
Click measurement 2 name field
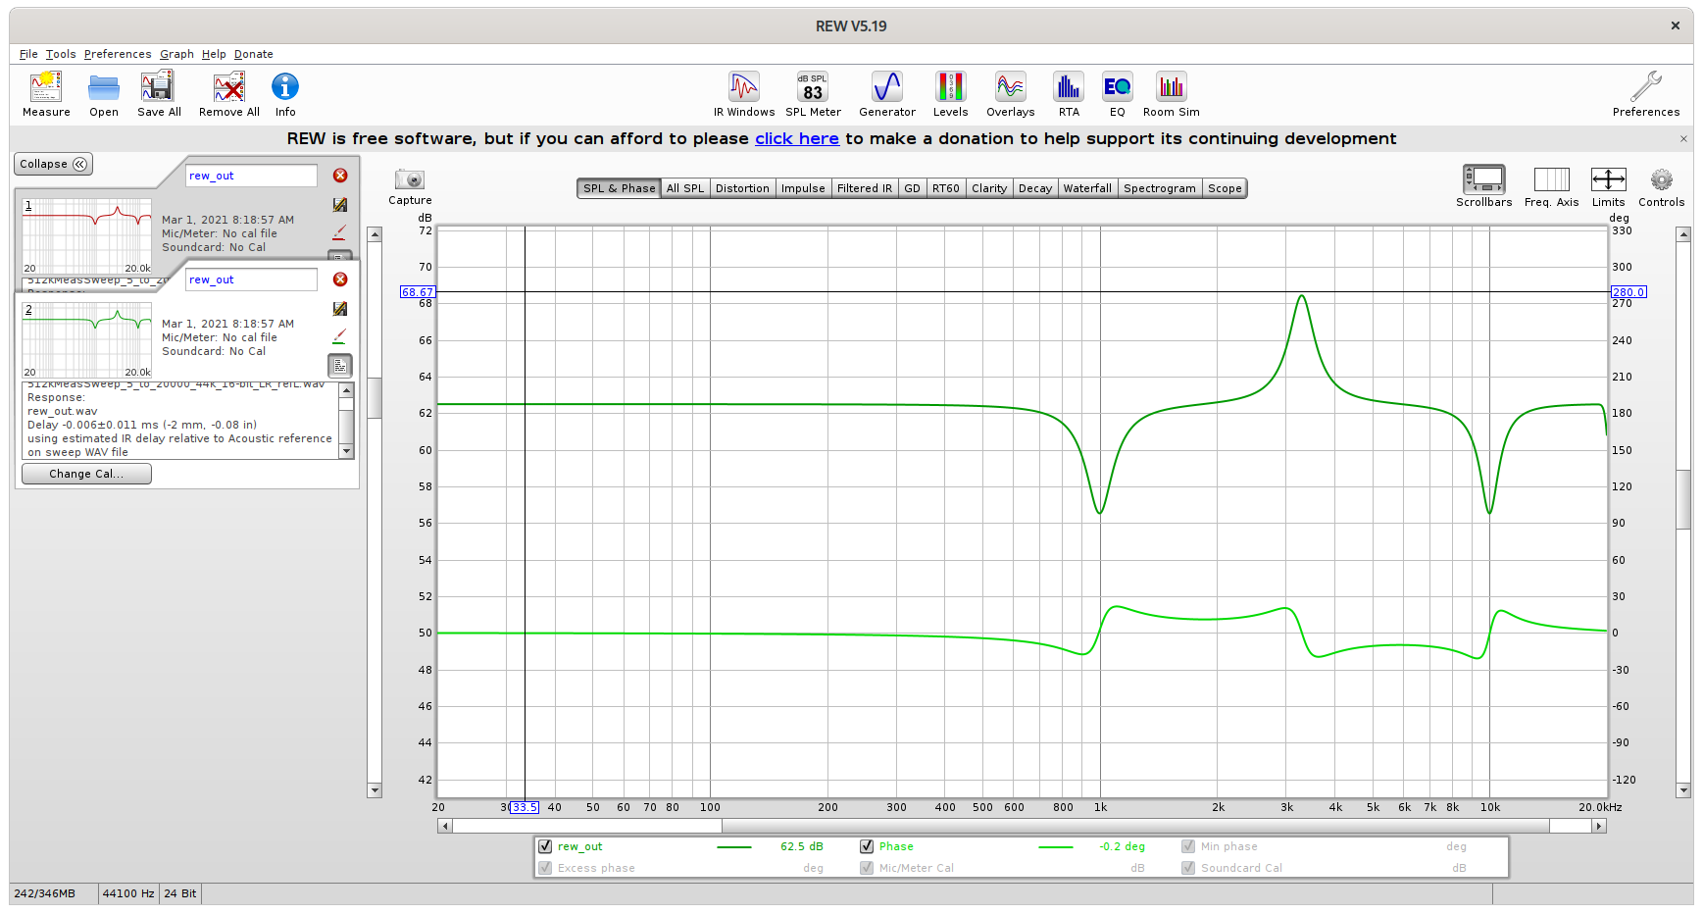coord(251,279)
